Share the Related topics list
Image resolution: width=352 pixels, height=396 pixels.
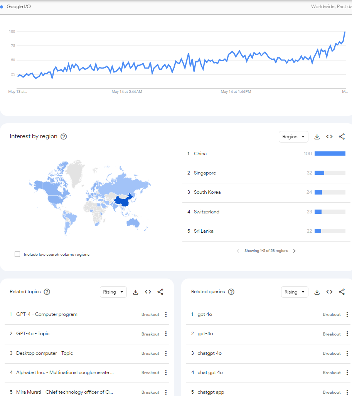tap(160, 292)
